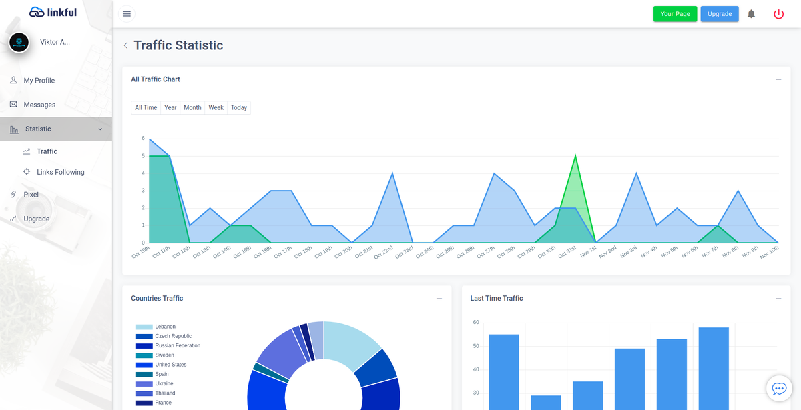Click the Statistic bar chart icon
Image resolution: width=801 pixels, height=410 pixels.
14,129
